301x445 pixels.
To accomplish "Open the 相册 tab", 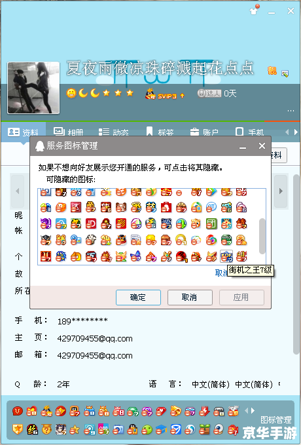I will point(68,132).
